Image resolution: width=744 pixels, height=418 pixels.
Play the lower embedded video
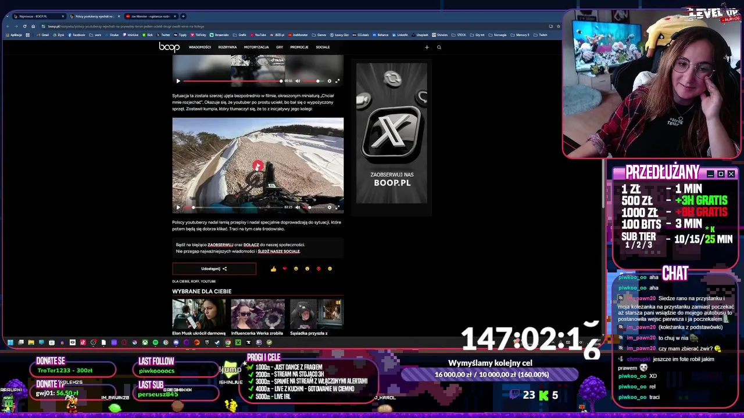258,166
